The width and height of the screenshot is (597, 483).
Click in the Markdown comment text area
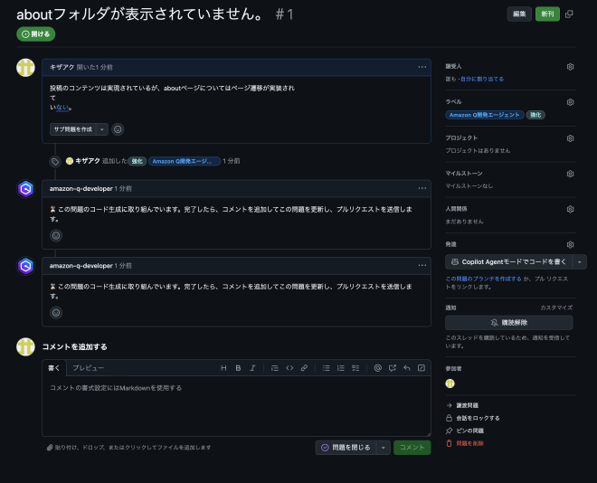tap(236, 406)
